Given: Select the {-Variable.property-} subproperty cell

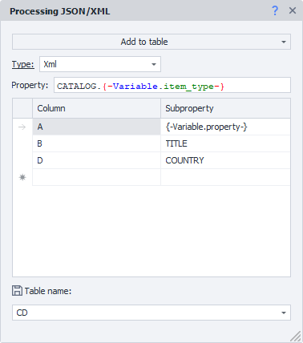Looking at the screenshot, I should pos(225,127).
